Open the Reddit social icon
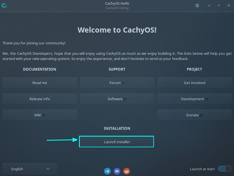The height and width of the screenshot is (176, 234). click(126, 171)
